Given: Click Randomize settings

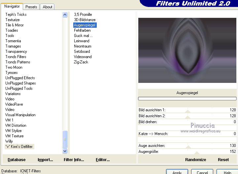Looking at the screenshot, I should click(195, 160).
